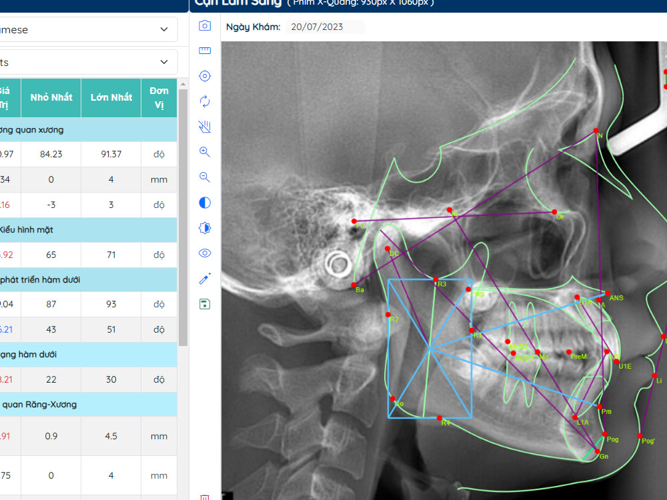Click the 'Đơn Vị' column header

point(159,97)
